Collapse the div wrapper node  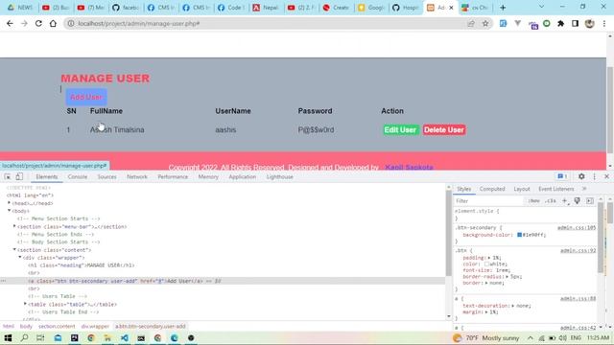tap(20, 258)
